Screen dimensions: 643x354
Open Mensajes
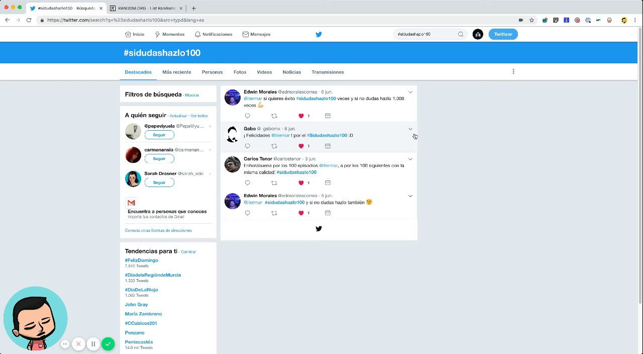(257, 34)
